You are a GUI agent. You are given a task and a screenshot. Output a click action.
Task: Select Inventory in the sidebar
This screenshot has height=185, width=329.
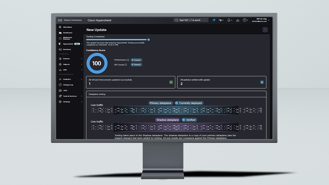click(x=67, y=49)
